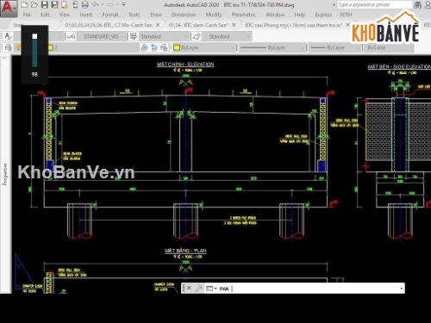The width and height of the screenshot is (431, 323).
Task: Undo the last action with the Undo arrow
Action: click(95, 4)
